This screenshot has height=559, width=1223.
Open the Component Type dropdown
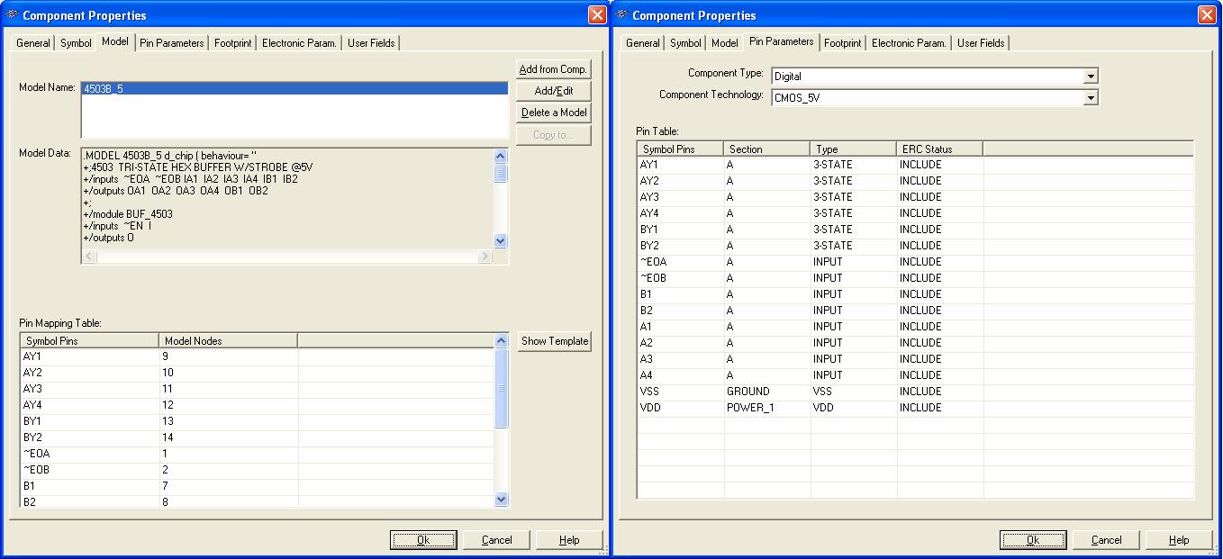pos(1091,77)
